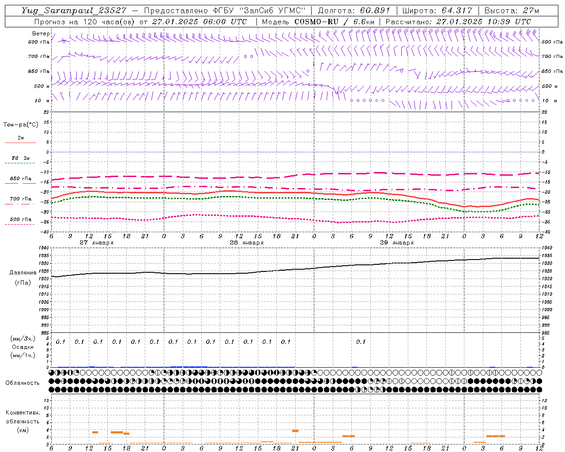Screen dimensions: 565x452
Task: Click the 'Td 2м' dew point legend label
Action: click(21, 158)
